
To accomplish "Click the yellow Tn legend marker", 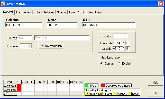I will pos(87,94).
